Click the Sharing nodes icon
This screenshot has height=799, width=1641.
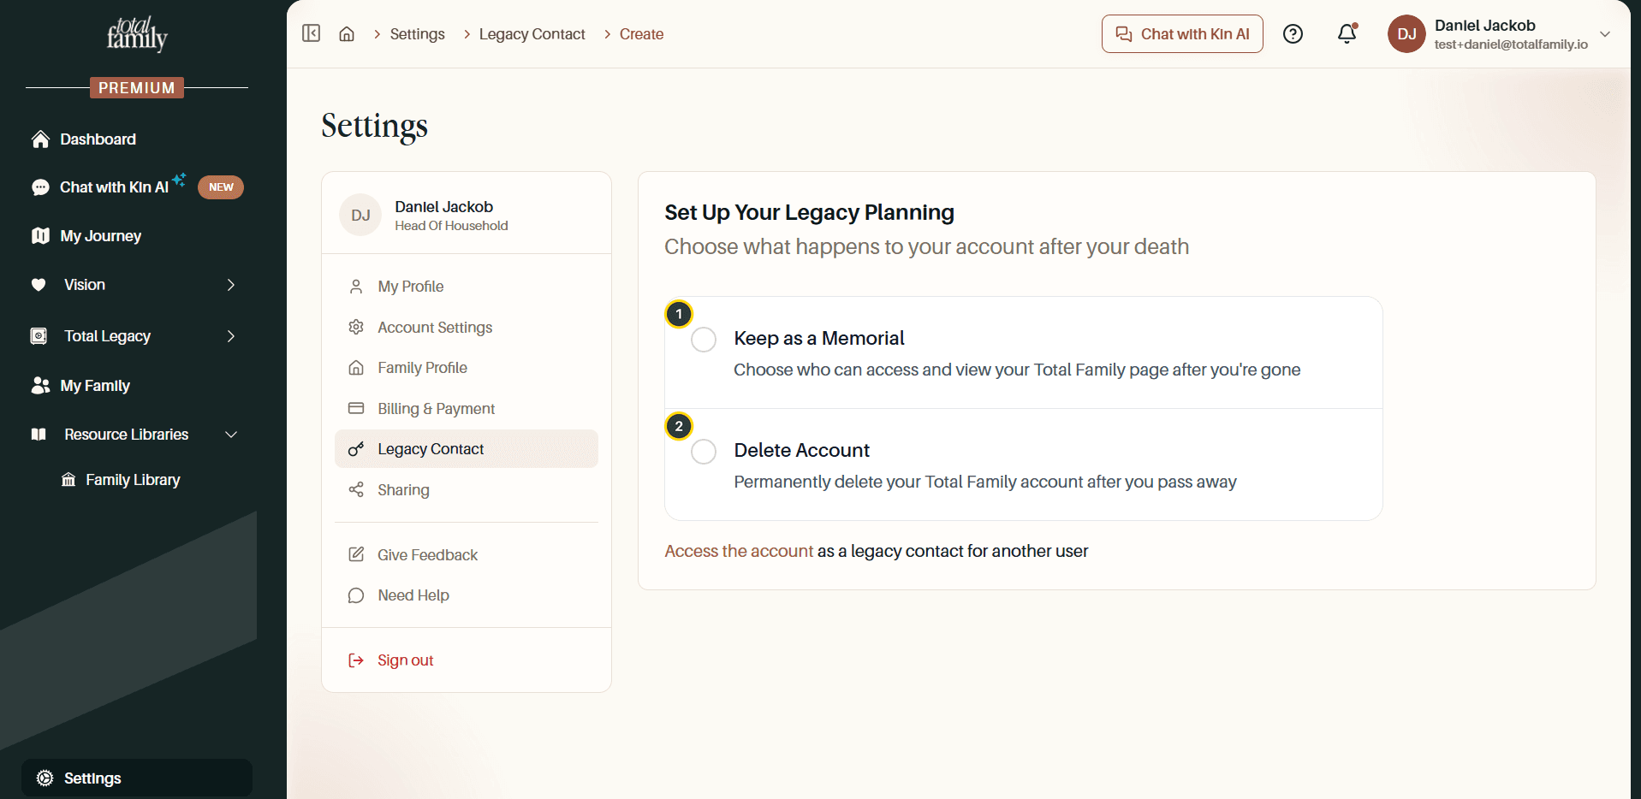click(x=356, y=489)
